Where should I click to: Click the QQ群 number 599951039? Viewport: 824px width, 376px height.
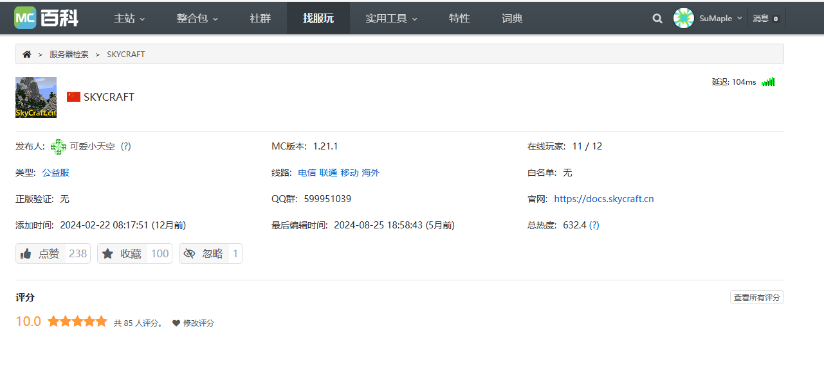click(327, 199)
